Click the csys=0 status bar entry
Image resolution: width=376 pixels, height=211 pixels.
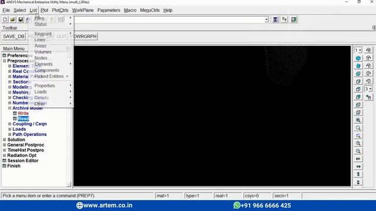pyautogui.click(x=257, y=196)
